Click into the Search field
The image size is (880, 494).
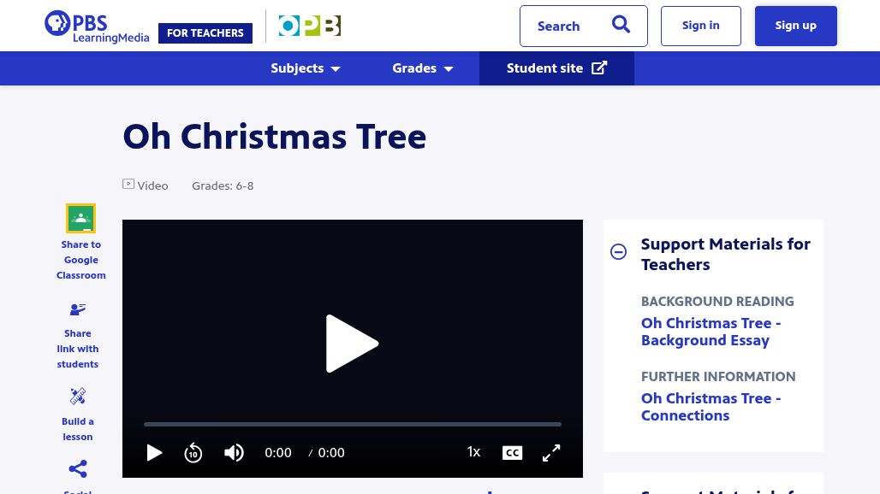[584, 26]
